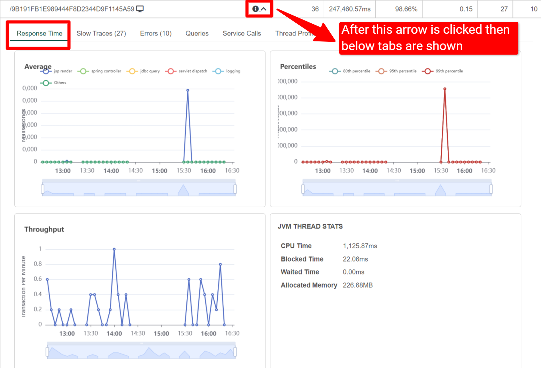
Task: Click the Throughput chart zoom slider left handle
Action: point(47,352)
